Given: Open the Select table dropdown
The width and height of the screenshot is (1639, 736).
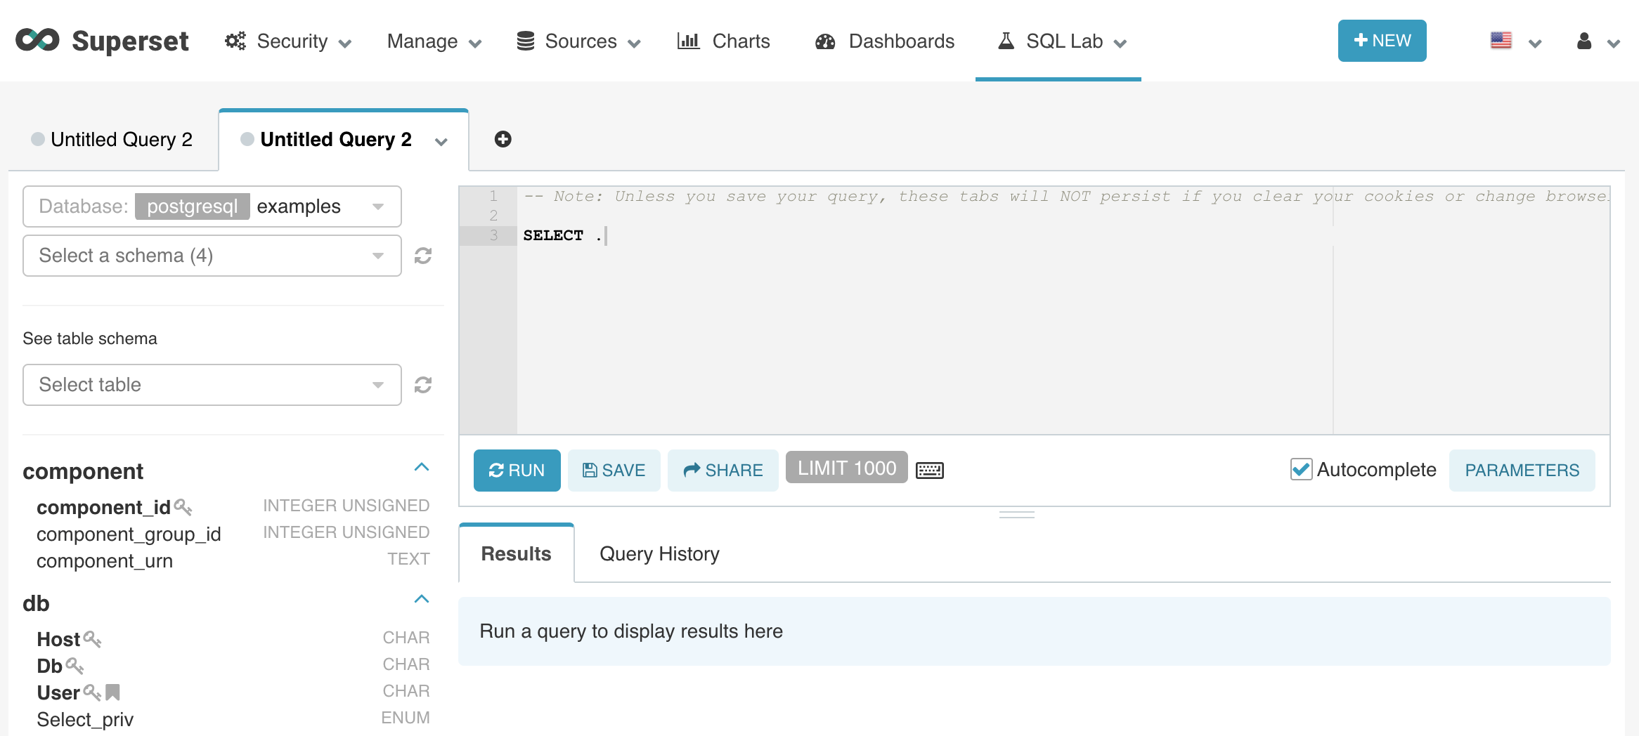Looking at the screenshot, I should point(212,385).
